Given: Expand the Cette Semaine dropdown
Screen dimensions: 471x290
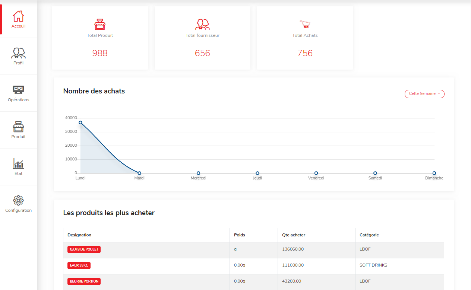Looking at the screenshot, I should click(x=424, y=94).
